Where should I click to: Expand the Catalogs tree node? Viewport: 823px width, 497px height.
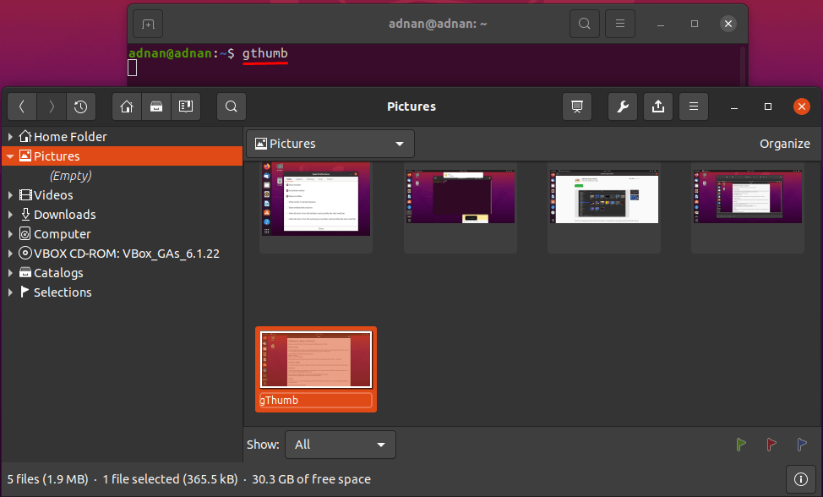[10, 272]
